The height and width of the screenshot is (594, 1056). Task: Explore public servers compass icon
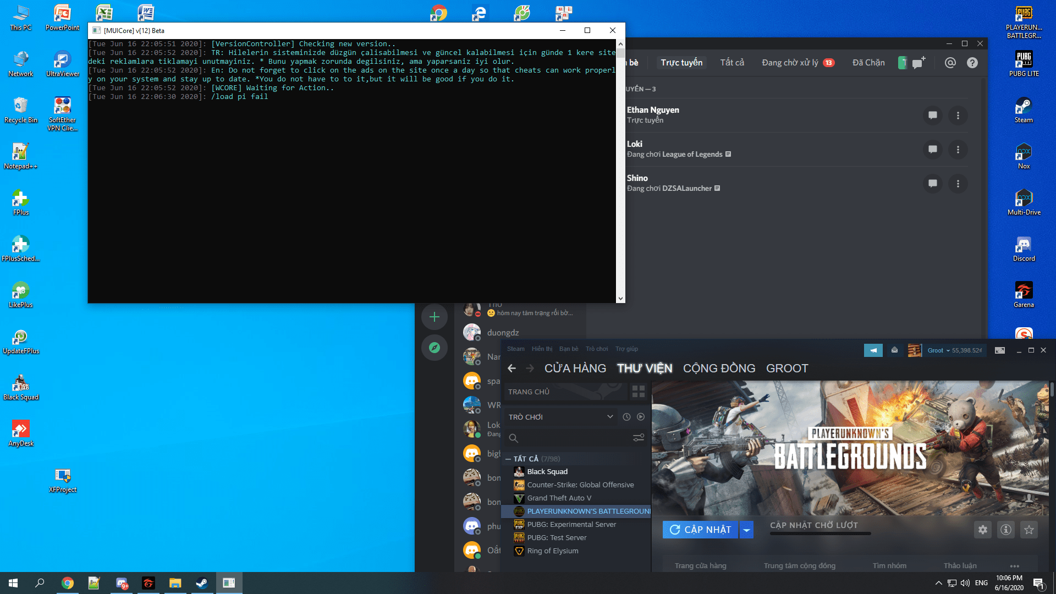tap(435, 348)
